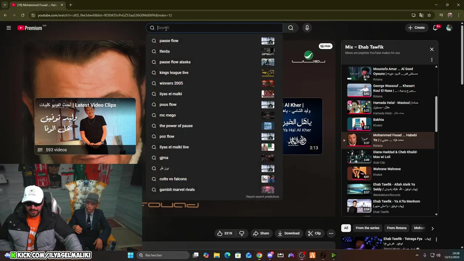This screenshot has width=464, height=261.
Task: Click the Create button
Action: pos(416,28)
